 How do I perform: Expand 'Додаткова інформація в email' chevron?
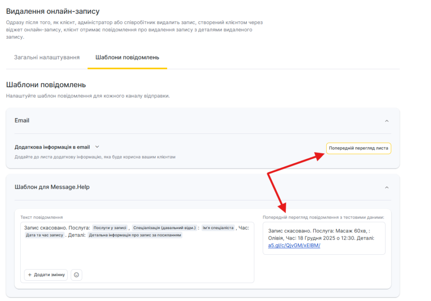(97, 147)
